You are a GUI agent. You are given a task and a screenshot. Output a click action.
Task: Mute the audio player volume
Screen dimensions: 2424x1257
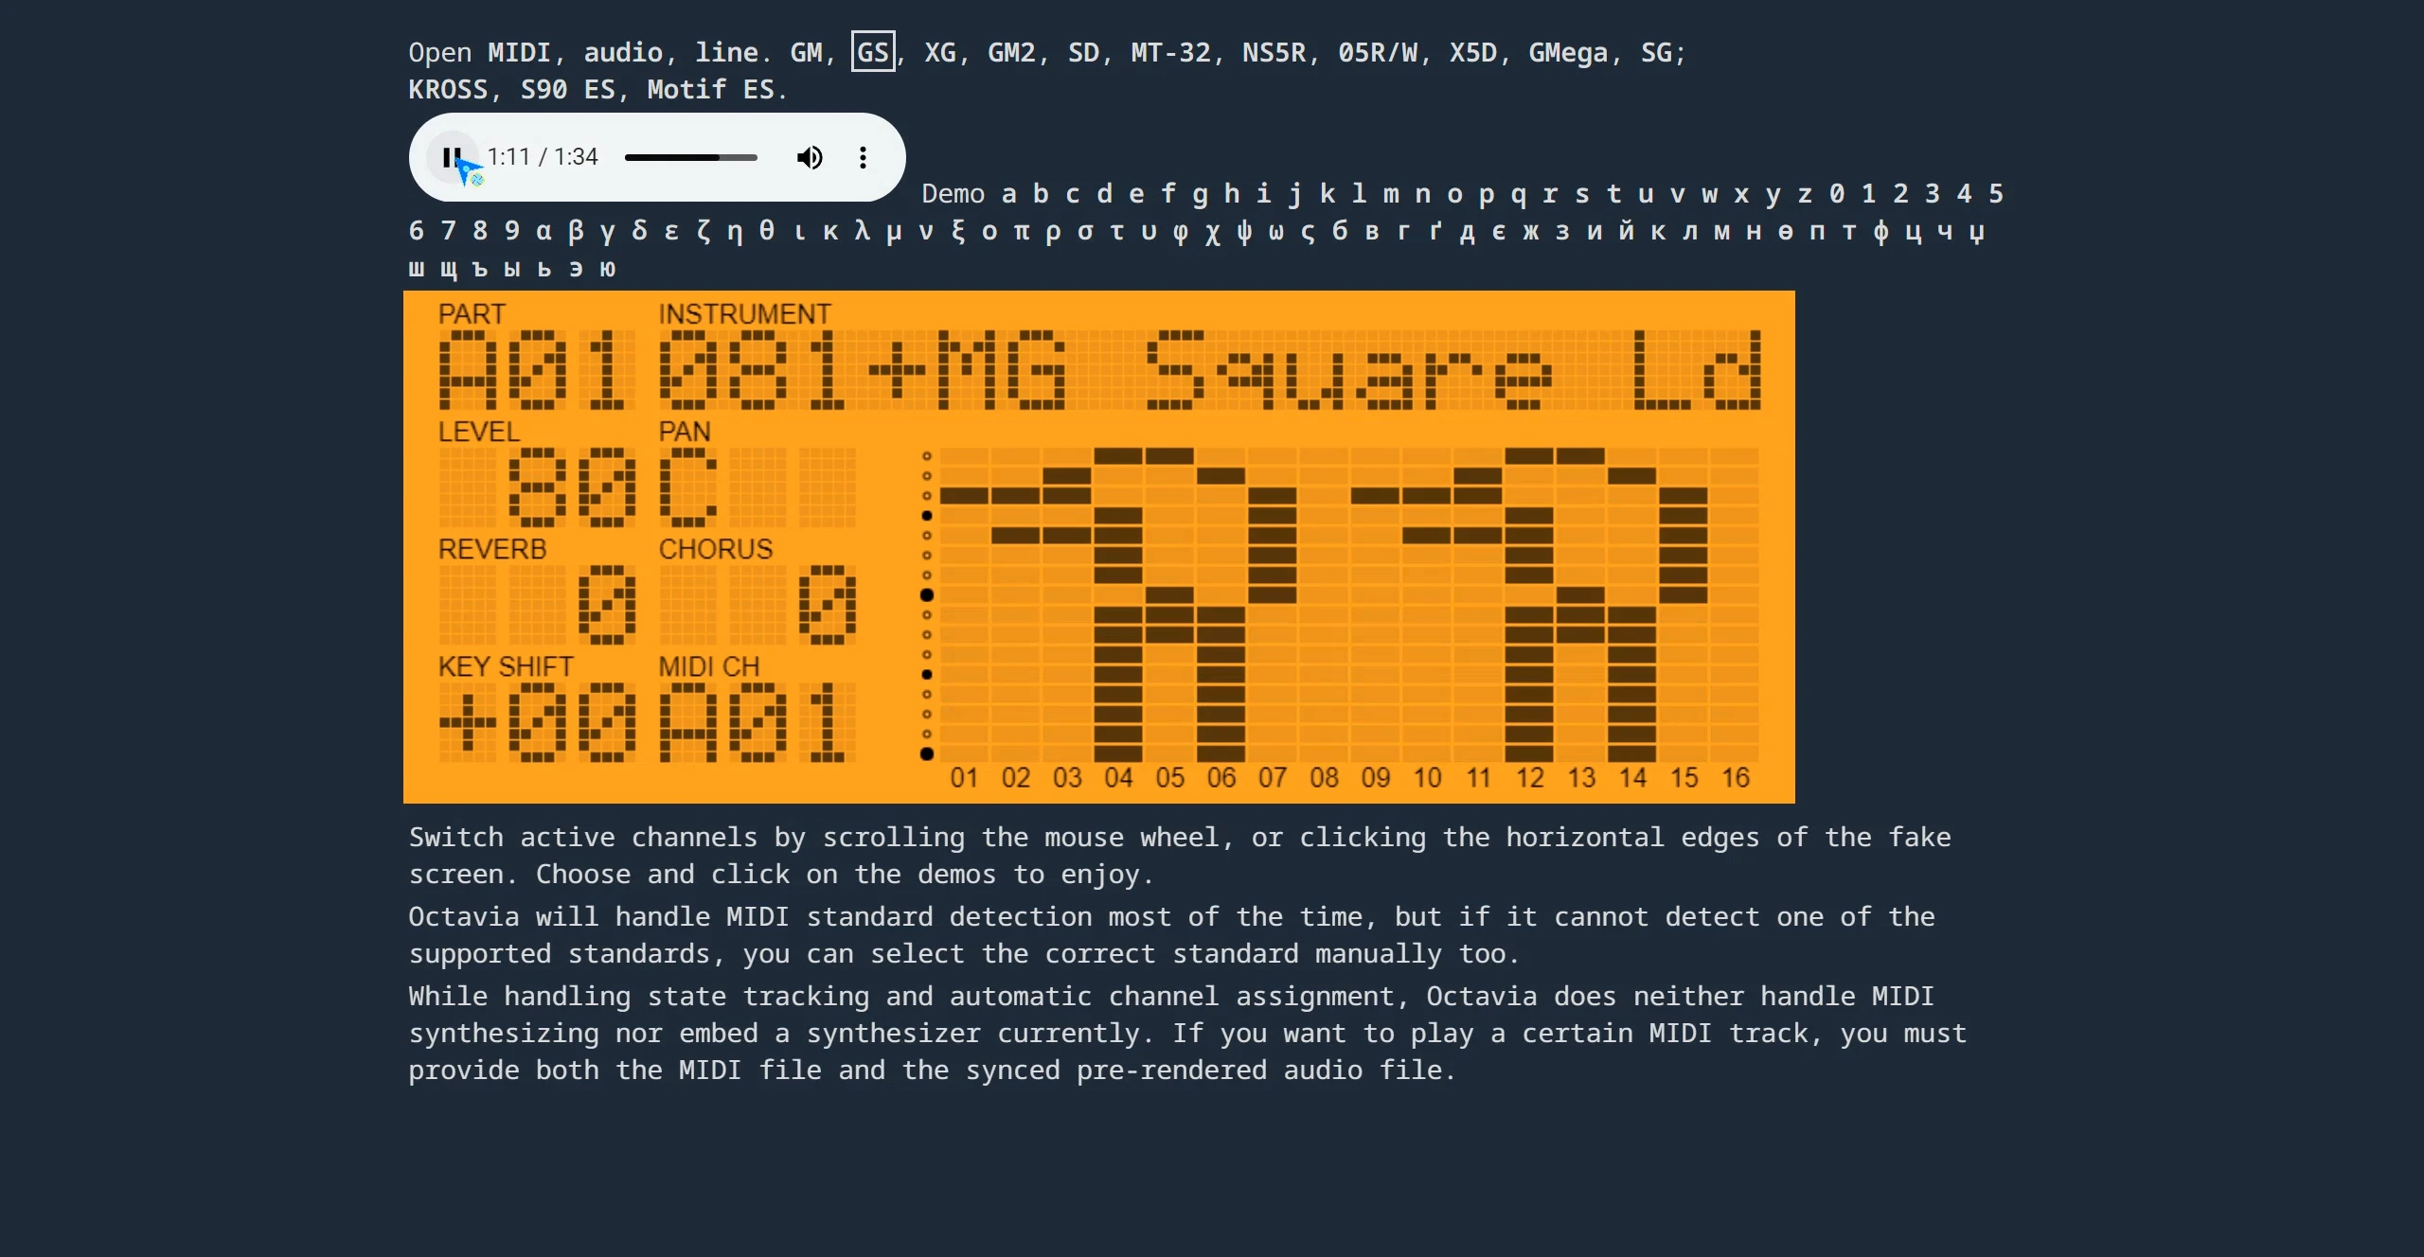(810, 157)
